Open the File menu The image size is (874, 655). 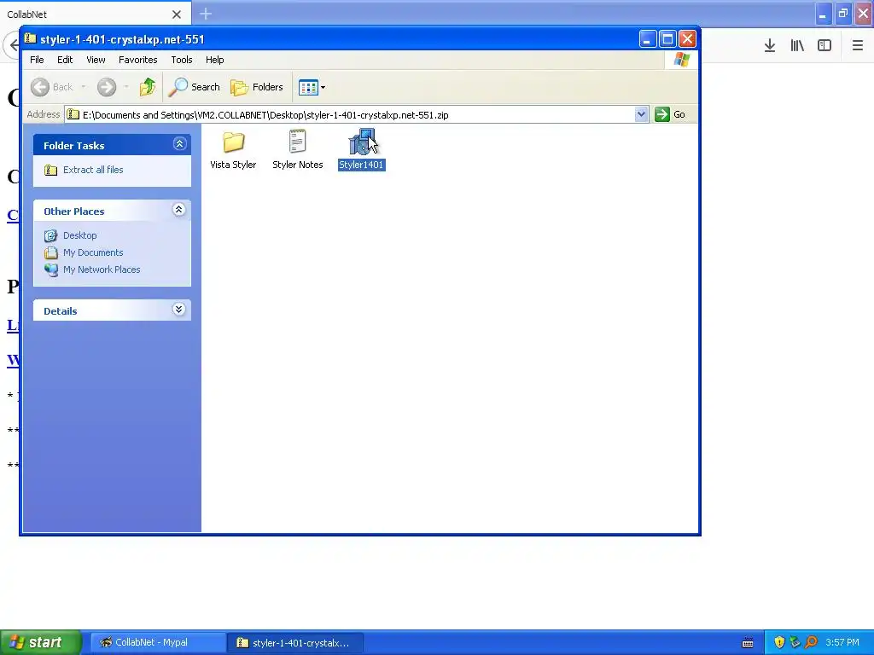coord(37,60)
